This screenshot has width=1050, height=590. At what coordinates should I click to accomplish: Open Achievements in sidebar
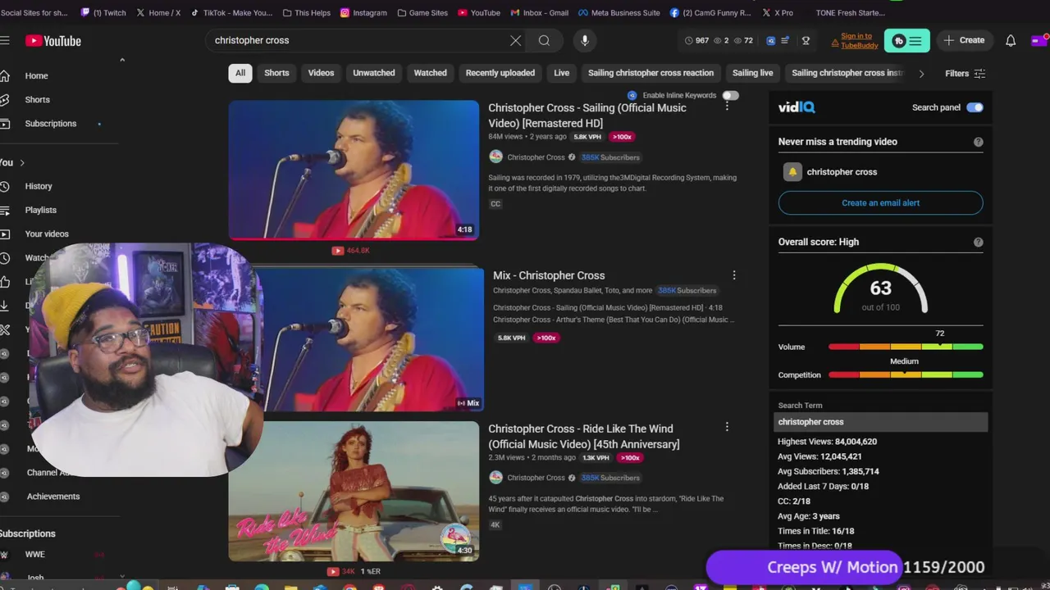coord(52,497)
